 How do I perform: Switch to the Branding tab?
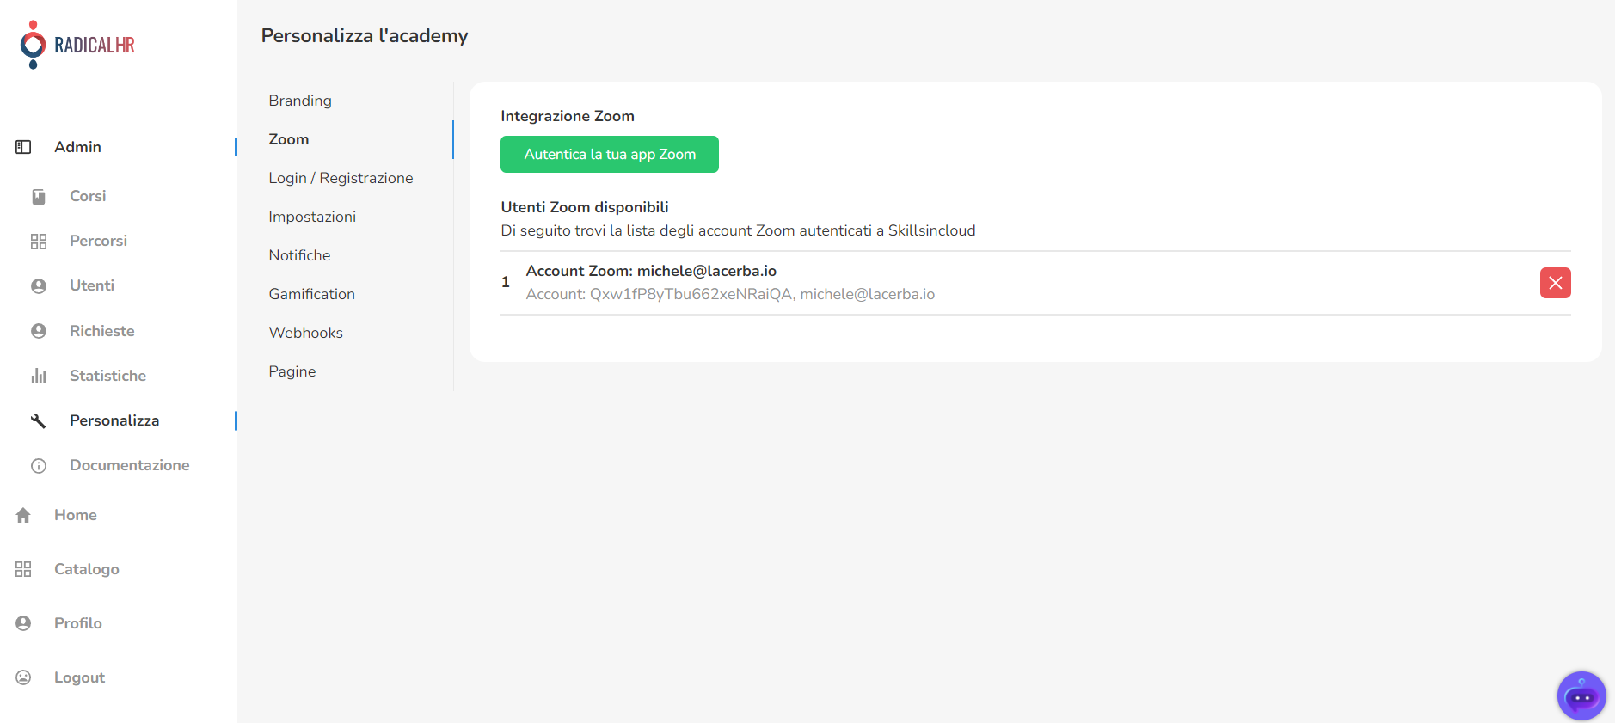tap(300, 101)
